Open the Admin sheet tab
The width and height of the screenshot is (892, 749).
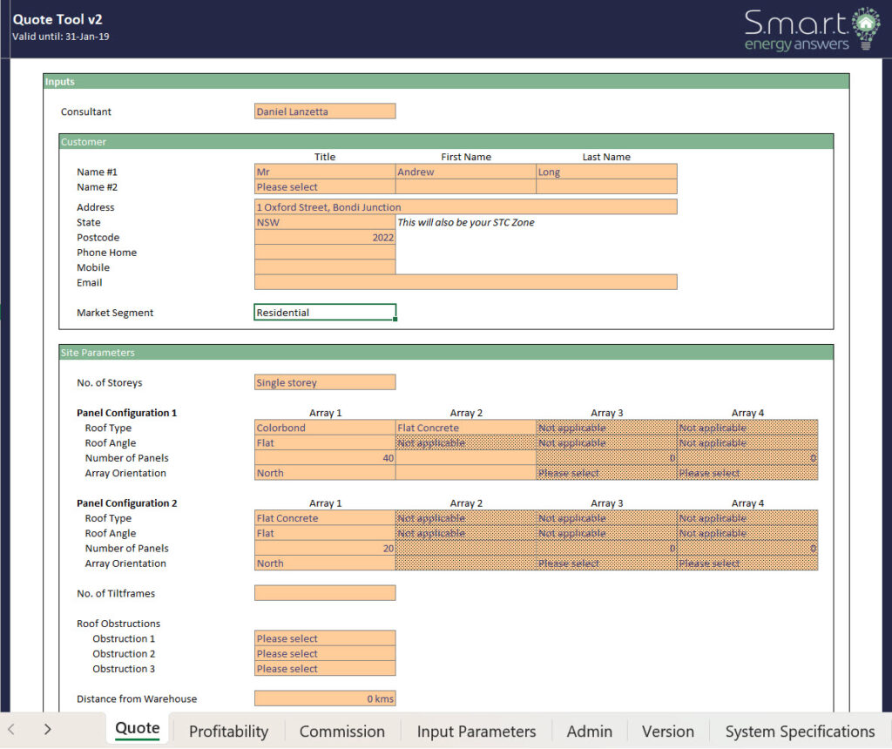590,732
